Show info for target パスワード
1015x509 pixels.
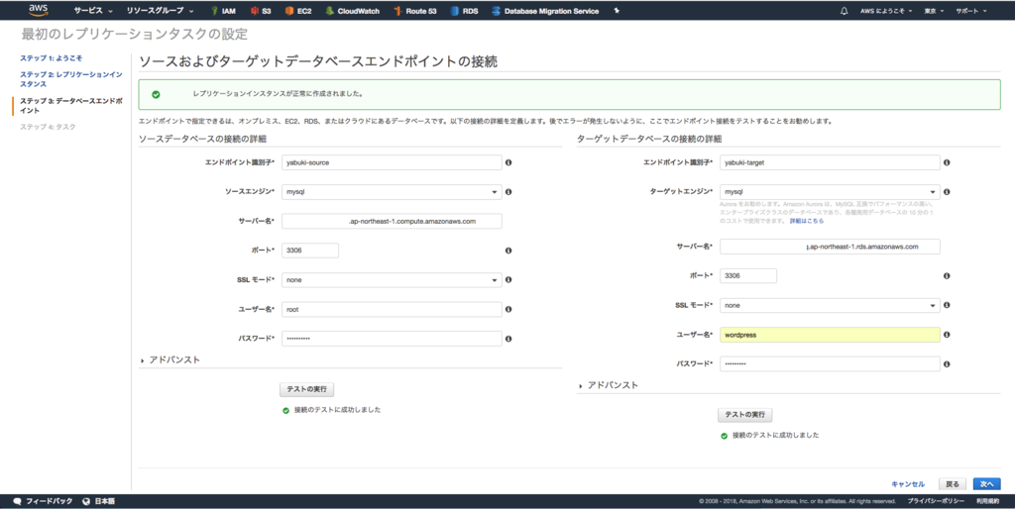947,364
